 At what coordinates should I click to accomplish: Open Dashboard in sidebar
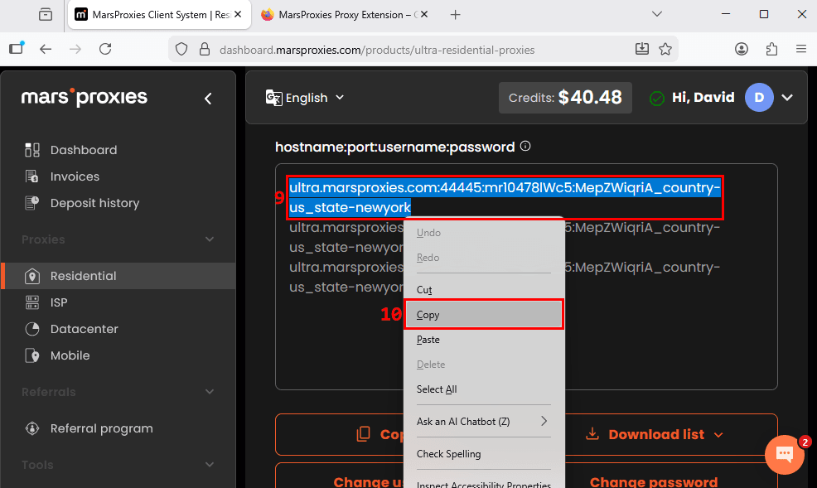[x=84, y=150]
